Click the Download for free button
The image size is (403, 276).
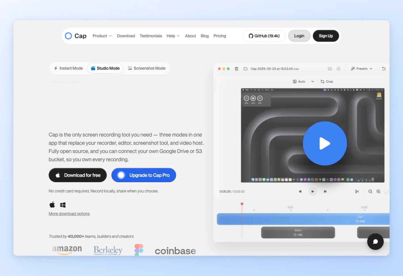78,175
